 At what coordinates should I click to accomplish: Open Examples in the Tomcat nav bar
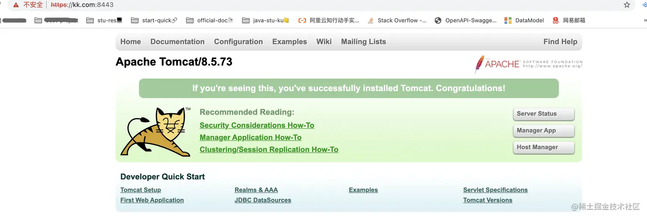[290, 41]
